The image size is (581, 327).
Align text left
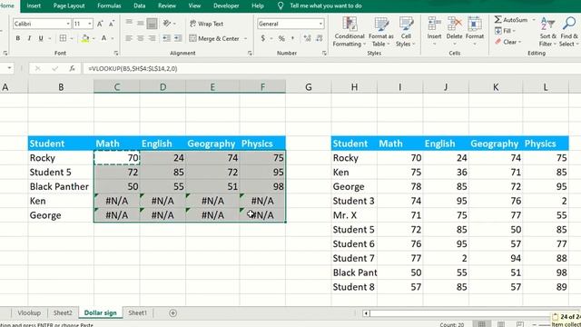coord(129,38)
